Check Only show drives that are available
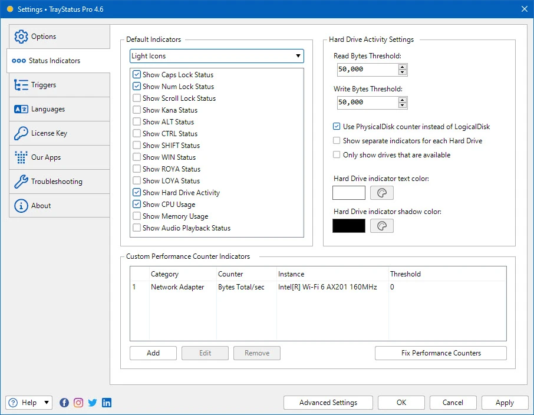This screenshot has width=534, height=415. (337, 154)
